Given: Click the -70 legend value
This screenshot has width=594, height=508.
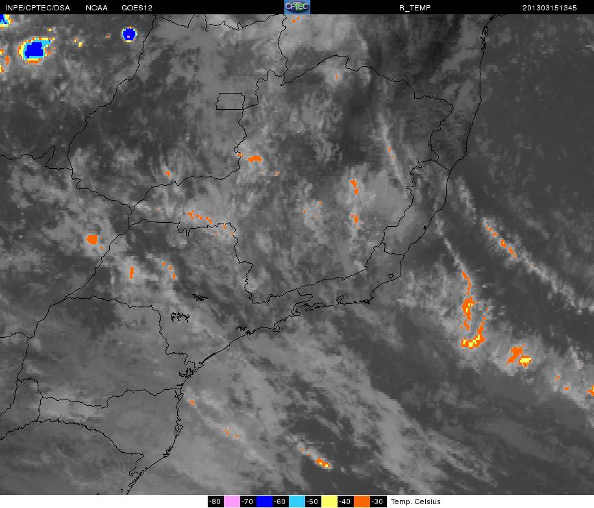Looking at the screenshot, I should click(248, 502).
